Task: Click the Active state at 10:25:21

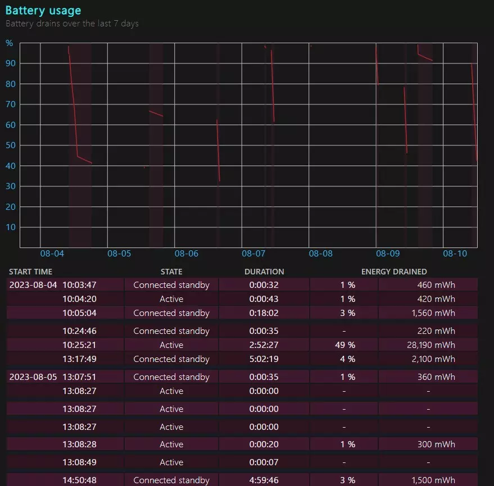Action: coord(171,345)
